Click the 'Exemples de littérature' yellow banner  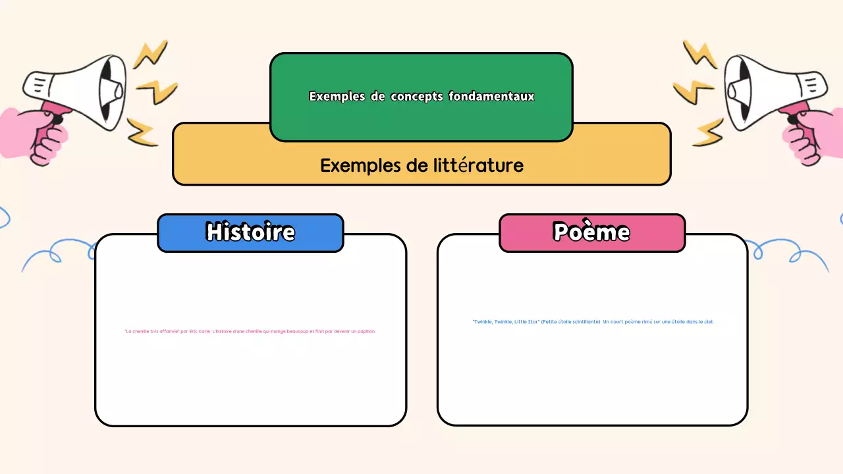point(421,165)
